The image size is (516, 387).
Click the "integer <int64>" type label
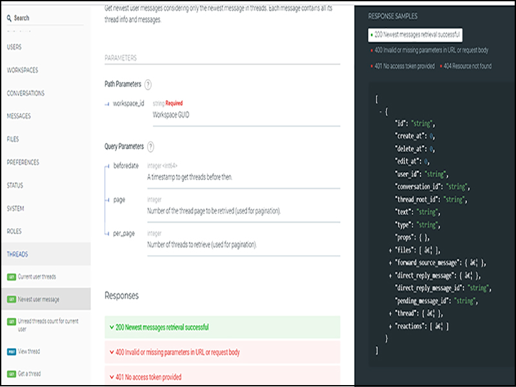163,166
